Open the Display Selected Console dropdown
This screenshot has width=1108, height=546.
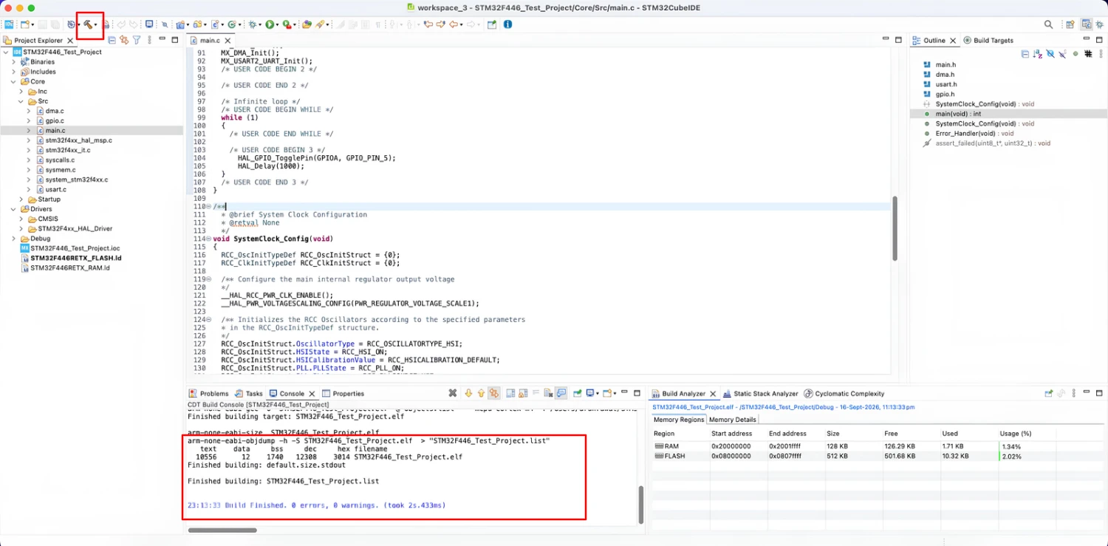coord(598,393)
